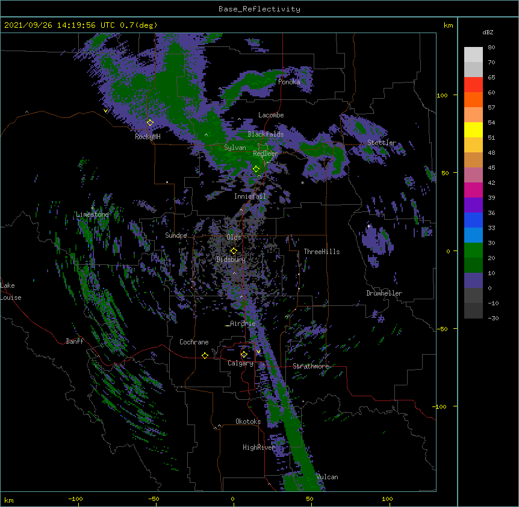Image resolution: width=519 pixels, height=507 pixels.
Task: Click the Banff label
Action: coord(75,341)
